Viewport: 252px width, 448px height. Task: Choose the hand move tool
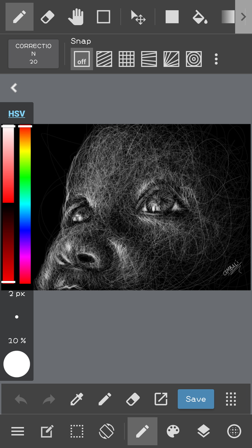click(x=75, y=17)
